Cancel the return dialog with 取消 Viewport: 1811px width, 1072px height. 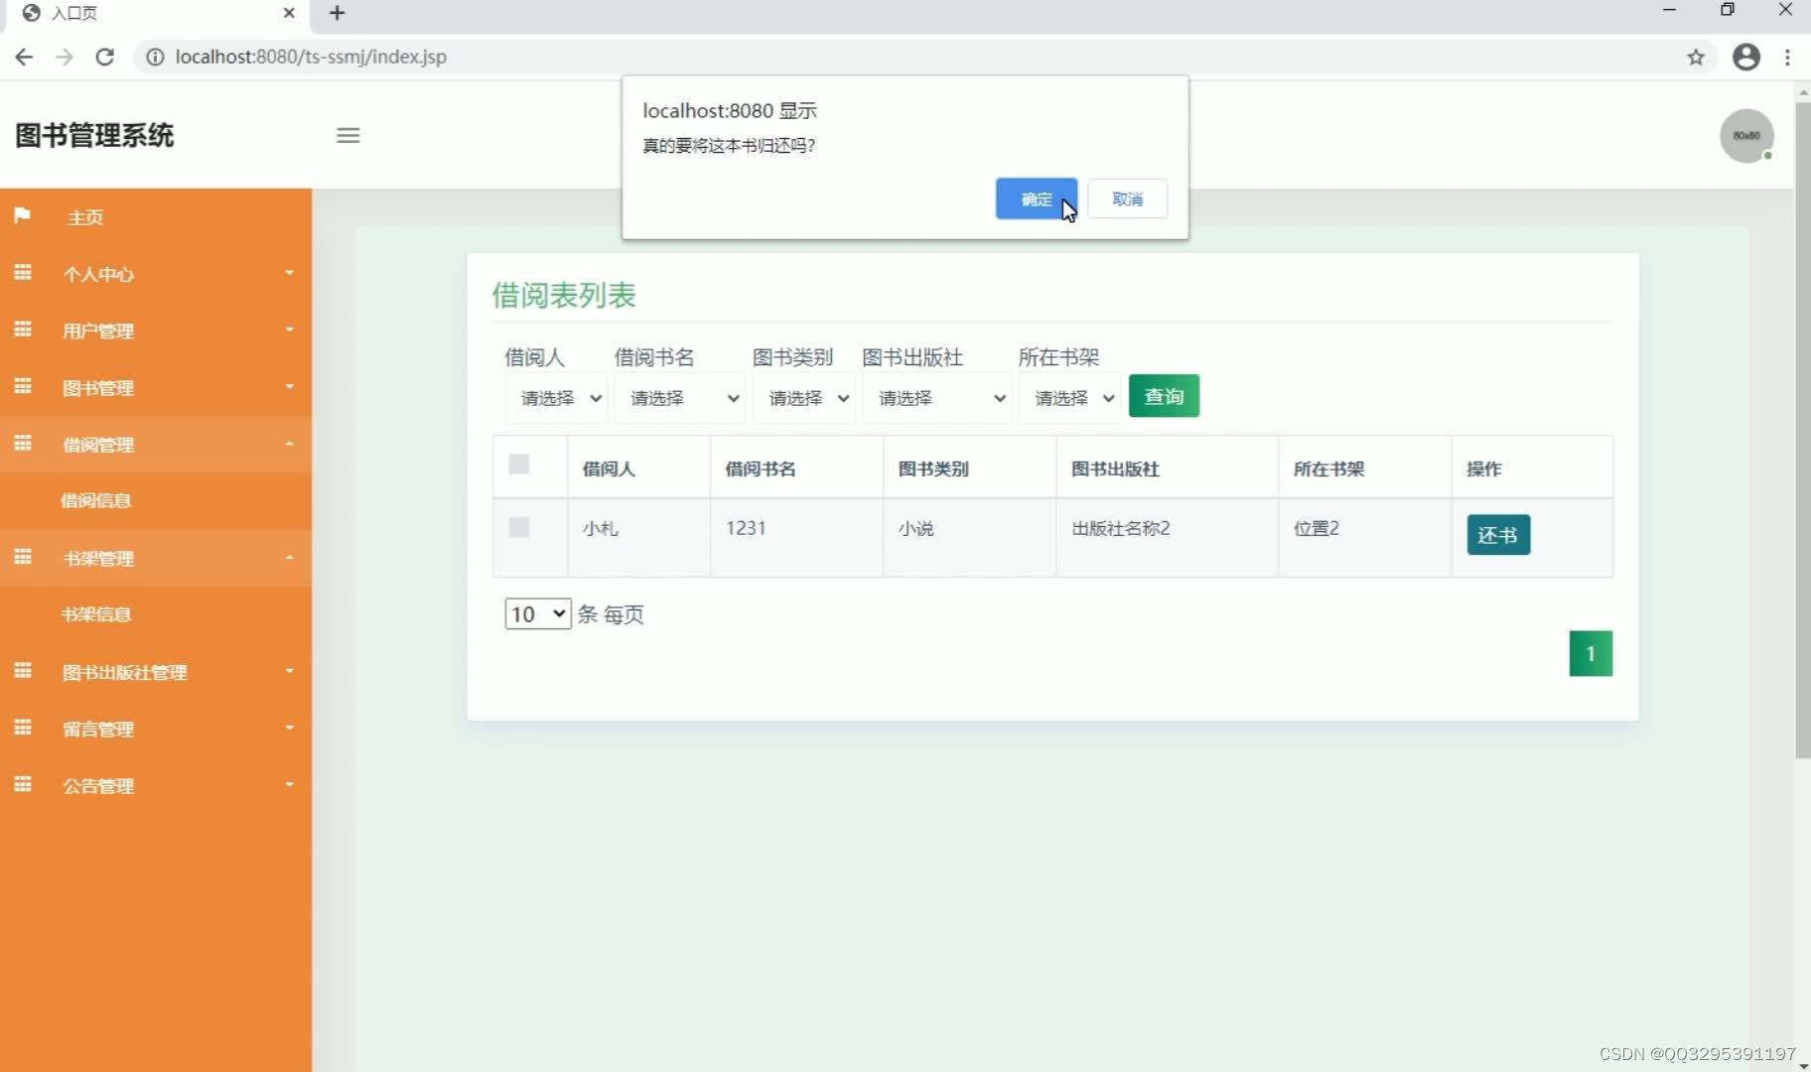[x=1127, y=199]
